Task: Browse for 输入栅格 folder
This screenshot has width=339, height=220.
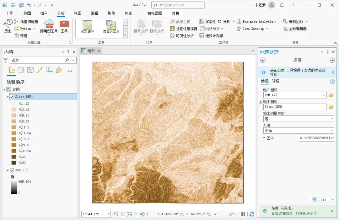Action: click(331, 95)
